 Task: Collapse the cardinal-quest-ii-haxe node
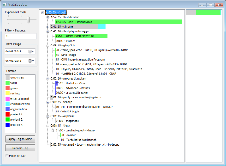(x=53, y=131)
